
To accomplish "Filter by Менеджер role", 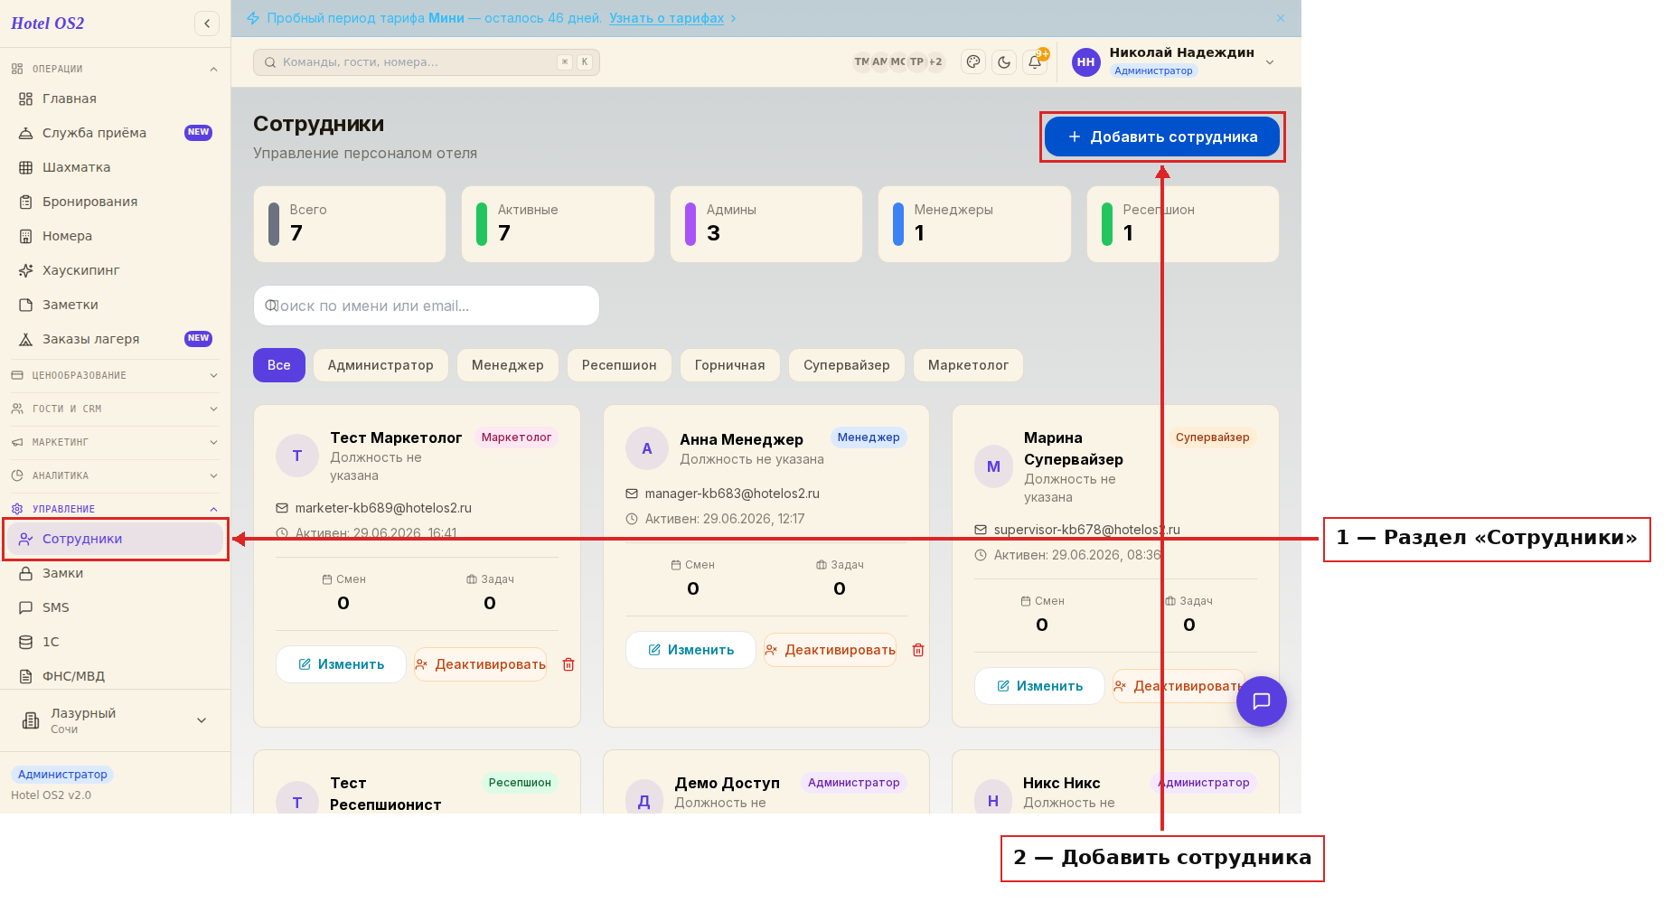I will 508,365.
